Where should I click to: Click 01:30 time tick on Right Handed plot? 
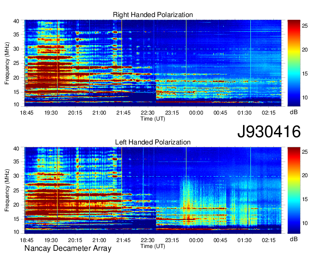point(244,113)
